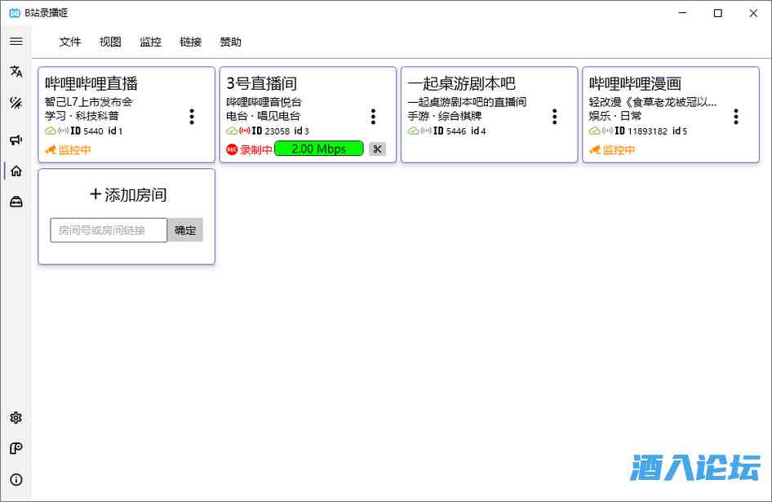
Task: Open the megaphone announcements page
Action: click(16, 140)
